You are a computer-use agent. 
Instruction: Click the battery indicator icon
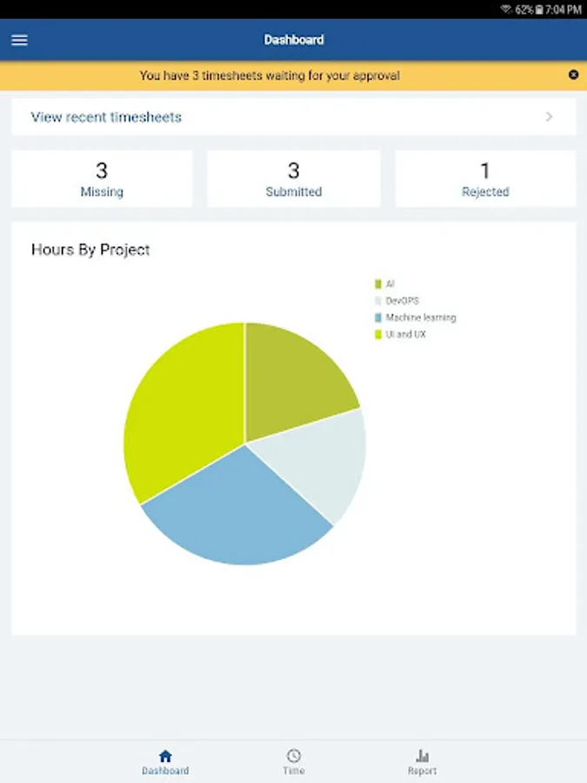(x=539, y=9)
